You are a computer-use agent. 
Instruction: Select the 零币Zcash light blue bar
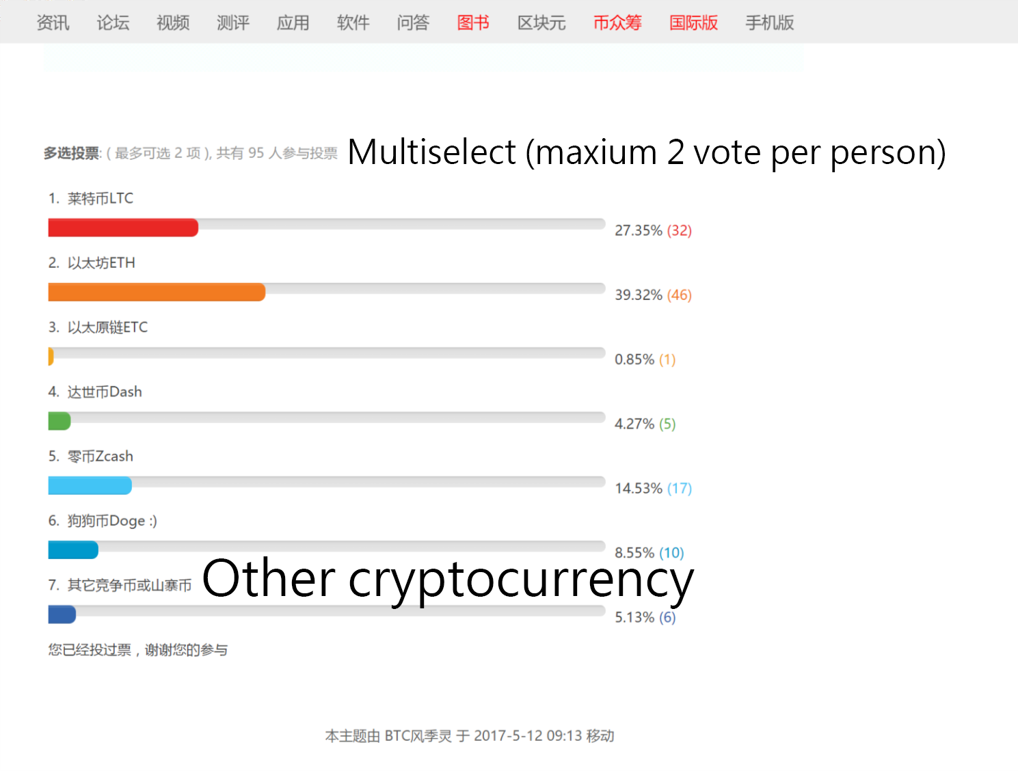[x=90, y=485]
